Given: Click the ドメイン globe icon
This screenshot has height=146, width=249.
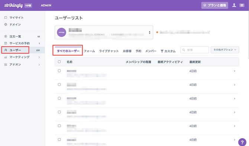Looking at the screenshot, I should click(6, 24).
